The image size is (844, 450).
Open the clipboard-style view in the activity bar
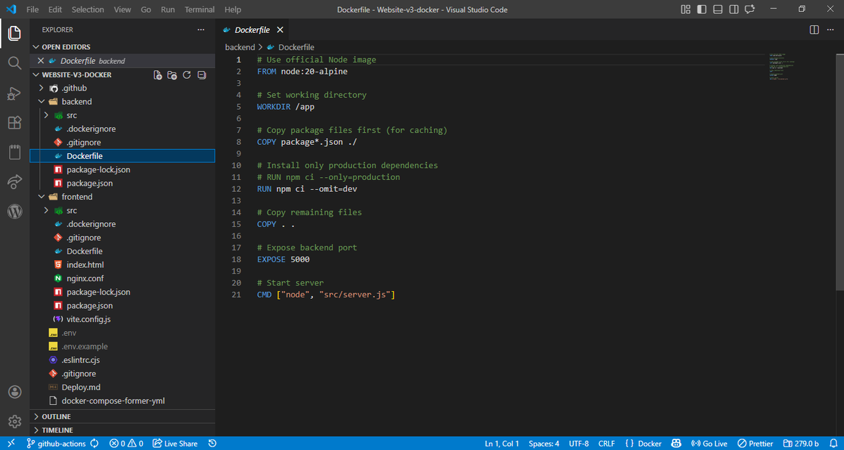click(x=15, y=153)
